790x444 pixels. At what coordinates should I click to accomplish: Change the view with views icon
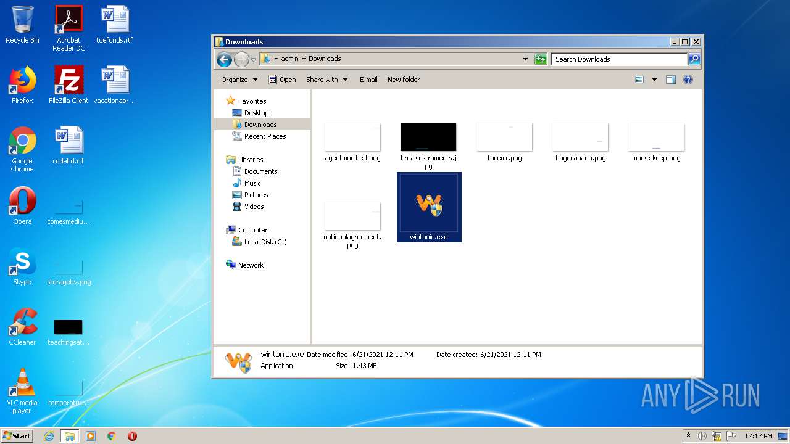pos(639,80)
